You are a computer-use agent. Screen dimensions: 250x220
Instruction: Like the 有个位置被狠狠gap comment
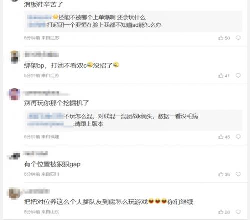pos(224,174)
